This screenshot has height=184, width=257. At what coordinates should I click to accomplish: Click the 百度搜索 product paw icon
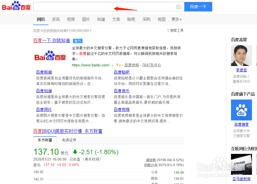(241, 110)
